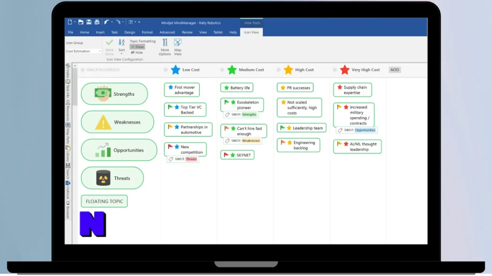Select the Opportunities topic
Screen dimensions: 492x276
[119, 150]
